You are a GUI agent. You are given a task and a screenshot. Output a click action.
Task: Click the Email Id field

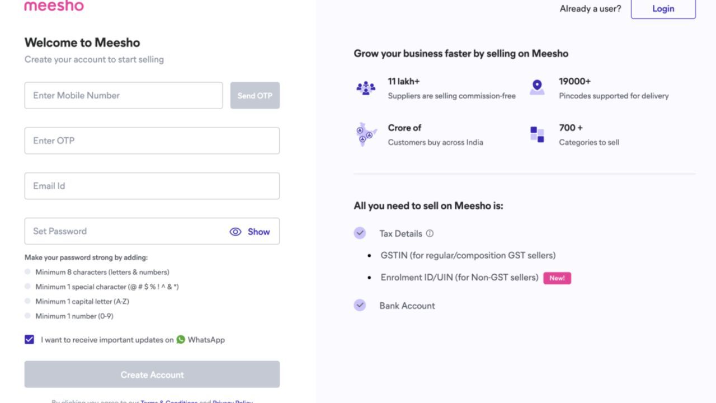point(152,186)
